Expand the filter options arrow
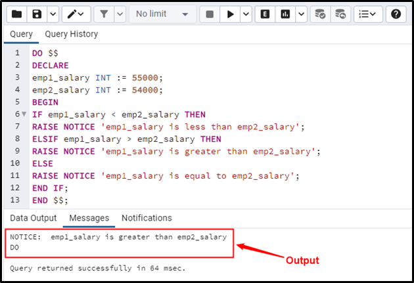Viewport: 414px width, 283px height. click(x=120, y=14)
